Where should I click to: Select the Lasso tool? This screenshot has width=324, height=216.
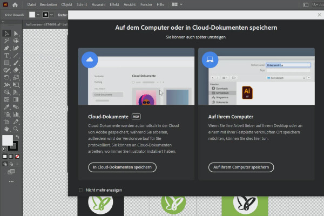pos(16,40)
